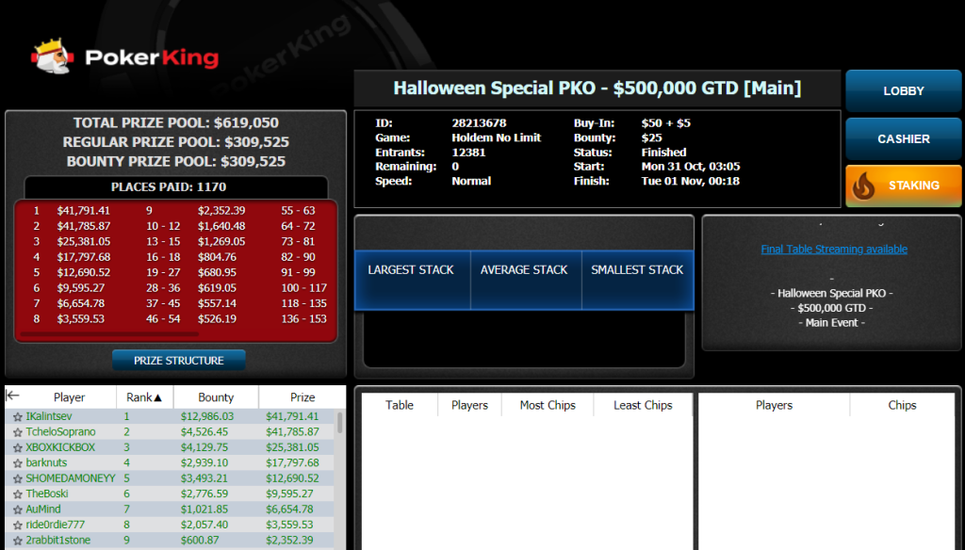Viewport: 965px width, 550px height.
Task: Select player name TcheloSoprano
Action: coord(60,432)
